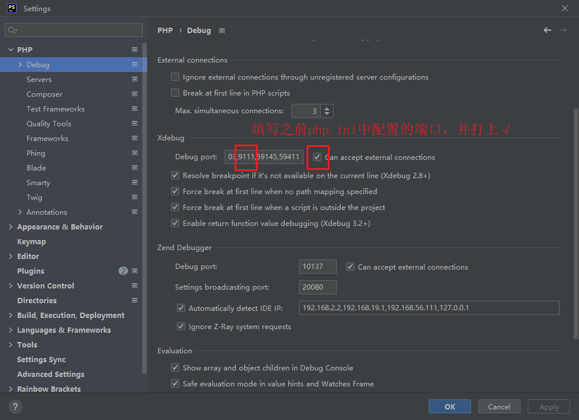Click project-level icon on Annotations row

point(135,212)
